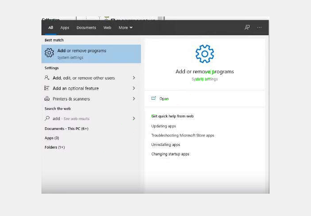Click the user icon for other users setting
This screenshot has height=216, width=311.
point(47,78)
